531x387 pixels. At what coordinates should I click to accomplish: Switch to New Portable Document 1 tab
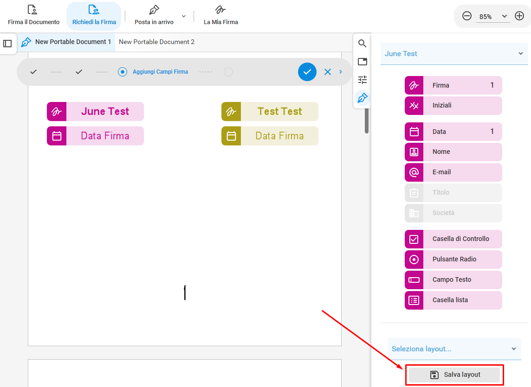[x=66, y=42]
